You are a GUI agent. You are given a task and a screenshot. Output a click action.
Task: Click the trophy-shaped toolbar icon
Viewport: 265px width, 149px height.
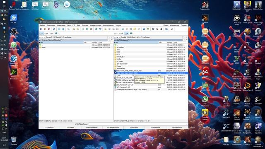point(100,29)
